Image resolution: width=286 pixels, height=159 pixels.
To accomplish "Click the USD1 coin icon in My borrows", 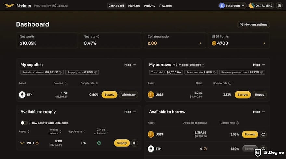I will coord(151,95).
